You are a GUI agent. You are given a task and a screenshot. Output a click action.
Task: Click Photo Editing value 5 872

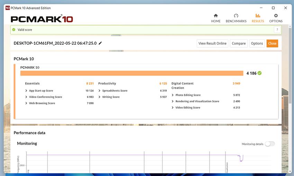tap(237, 95)
